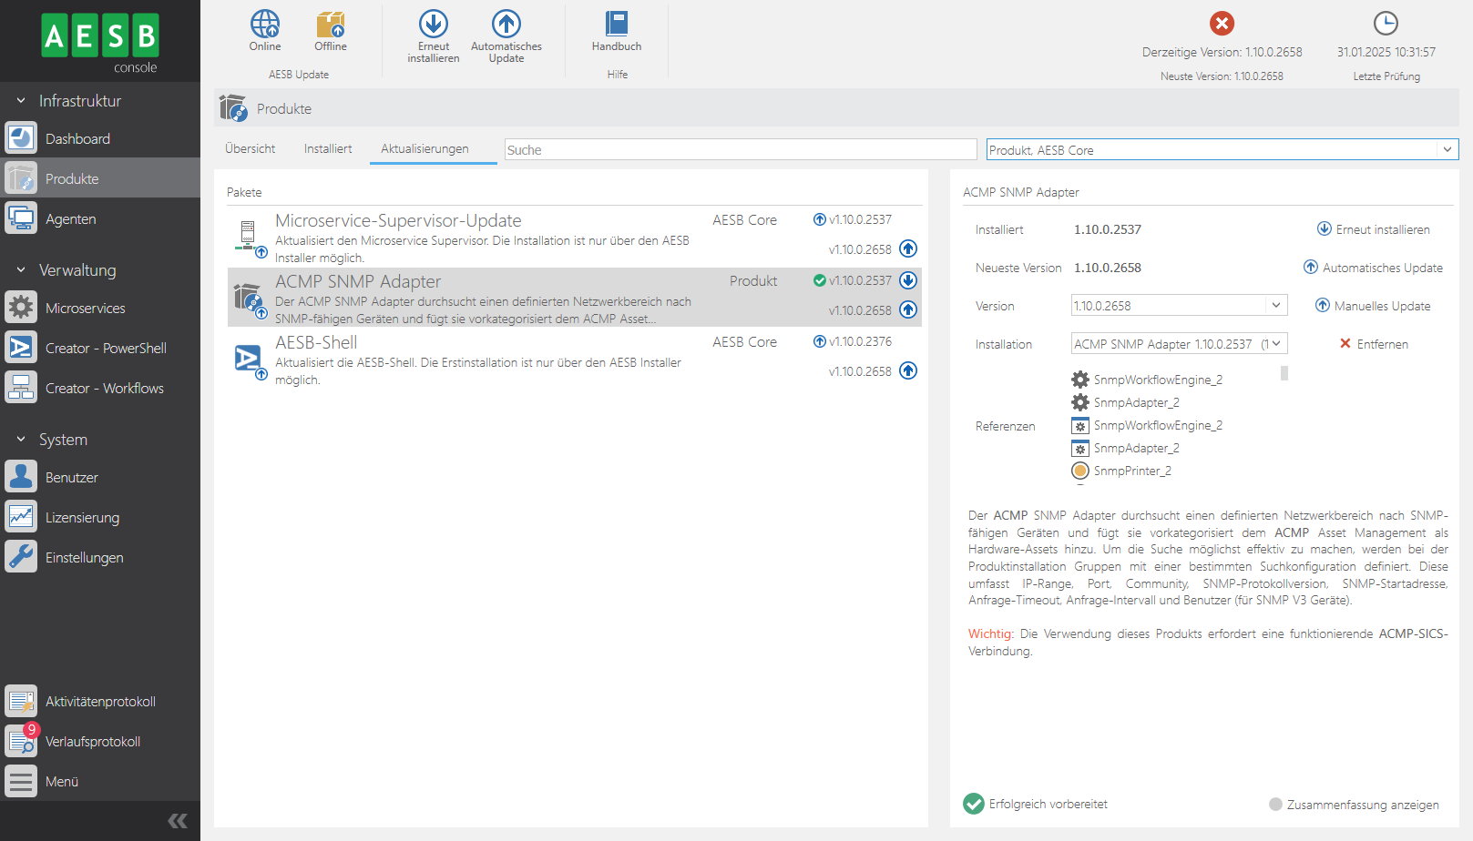Open Creator - PowerShell in sidebar
The width and height of the screenshot is (1473, 841).
tap(105, 349)
